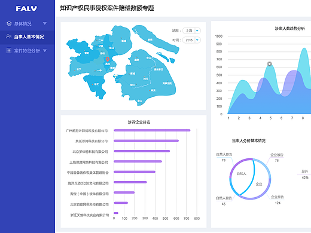Image resolution: width=311 pixels, height=233 pixels.
Task: Click the 1000 value on the trend chart axis
Action: [x=219, y=36]
